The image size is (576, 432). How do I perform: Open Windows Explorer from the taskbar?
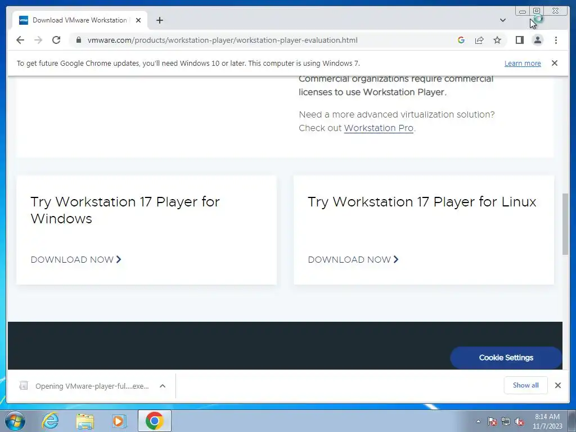click(x=85, y=421)
